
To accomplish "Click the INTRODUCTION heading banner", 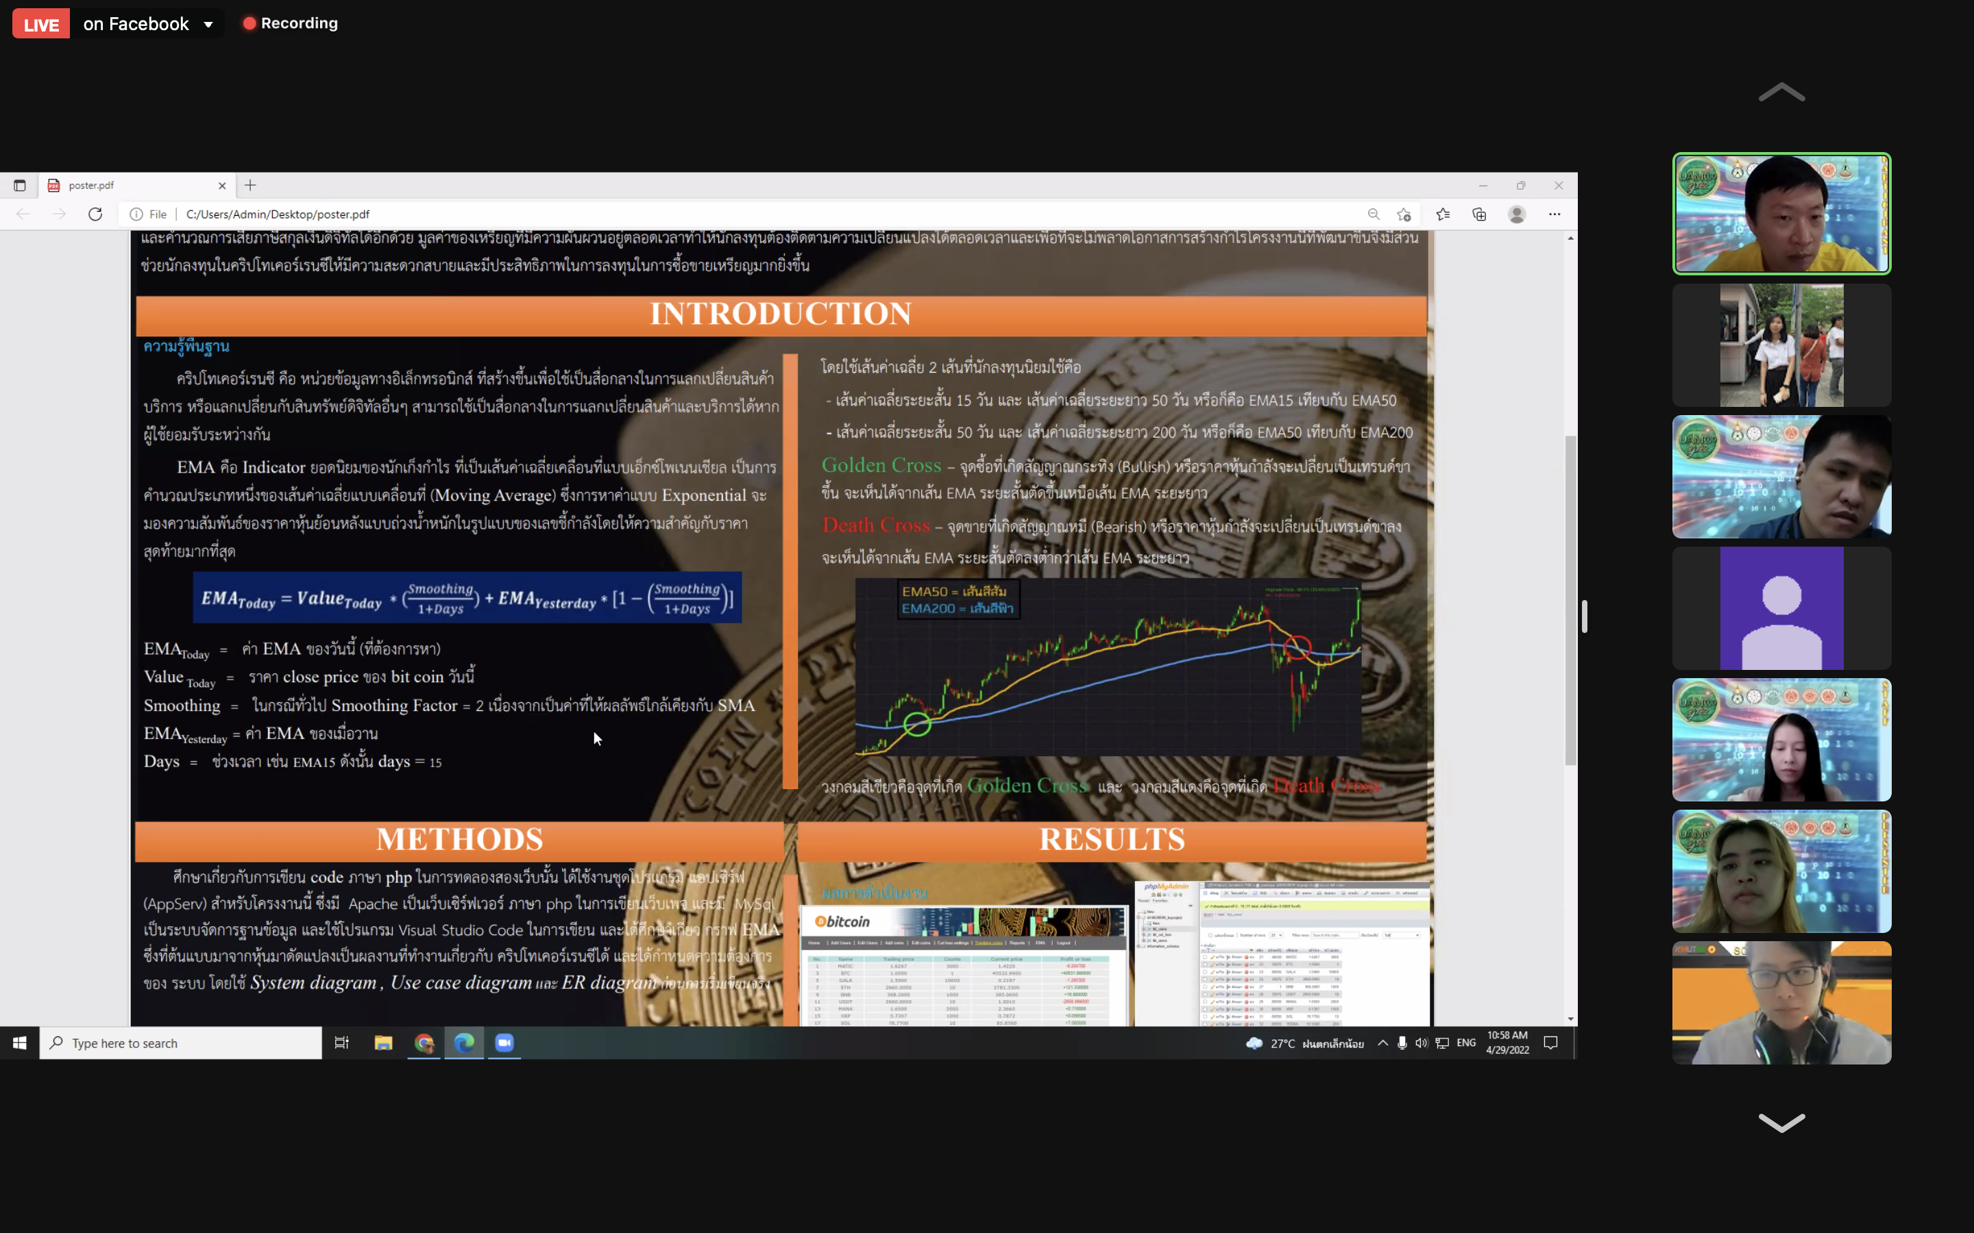I will 781,315.
